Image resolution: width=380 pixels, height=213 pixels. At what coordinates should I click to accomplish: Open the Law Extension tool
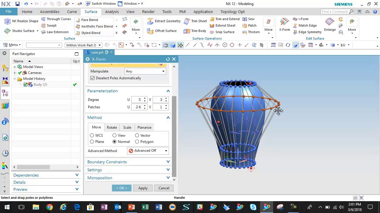tap(55, 32)
